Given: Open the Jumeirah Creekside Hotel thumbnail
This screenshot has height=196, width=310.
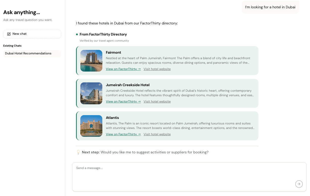Looking at the screenshot, I should tap(91, 93).
